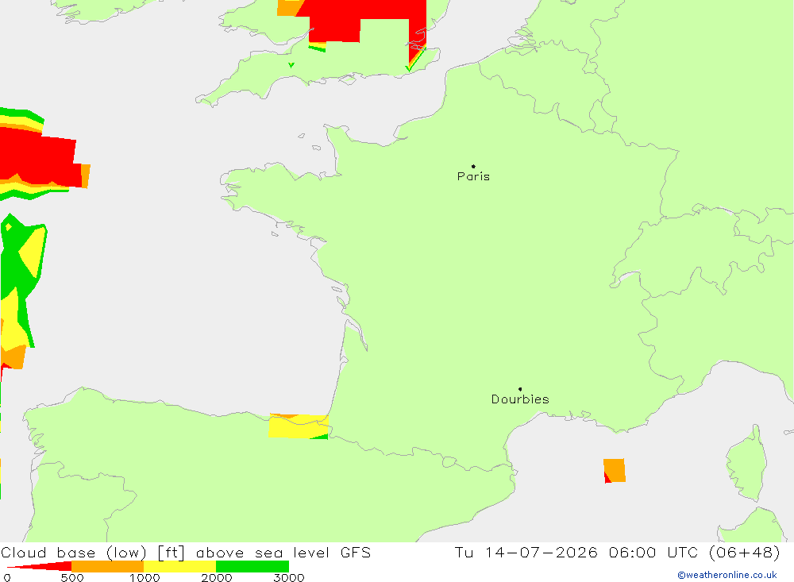Viewport: 794px width, 582px height.
Task: Click the Dourbies location dot marker
Action: click(x=520, y=389)
